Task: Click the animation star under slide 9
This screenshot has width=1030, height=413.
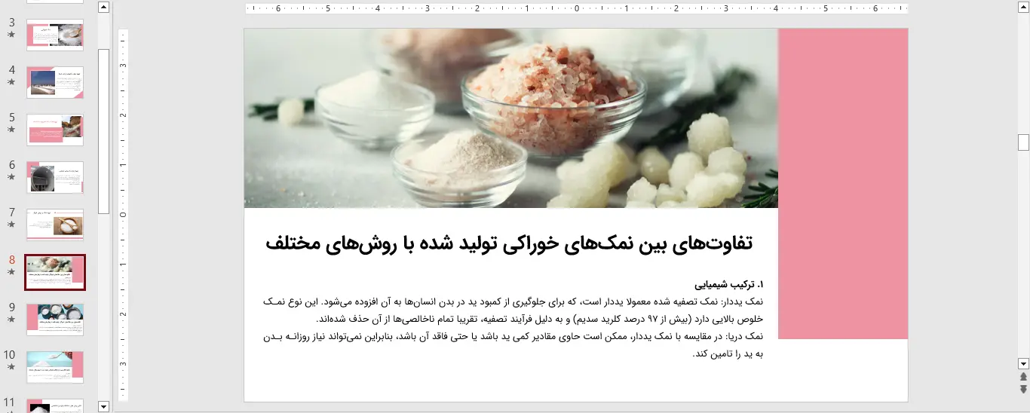Action: [11, 320]
